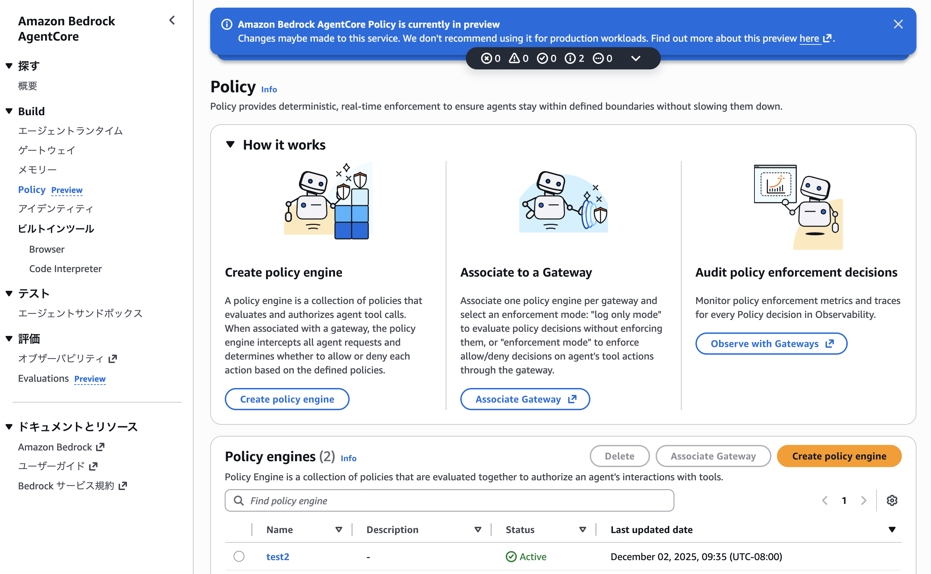Open the test2 policy engine link
This screenshot has height=574, width=931.
[278, 557]
